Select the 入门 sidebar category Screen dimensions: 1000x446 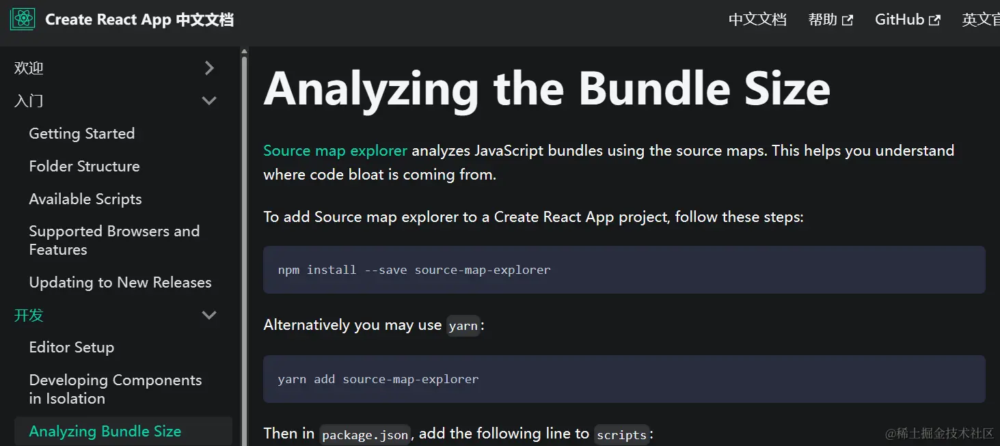pyautogui.click(x=29, y=100)
